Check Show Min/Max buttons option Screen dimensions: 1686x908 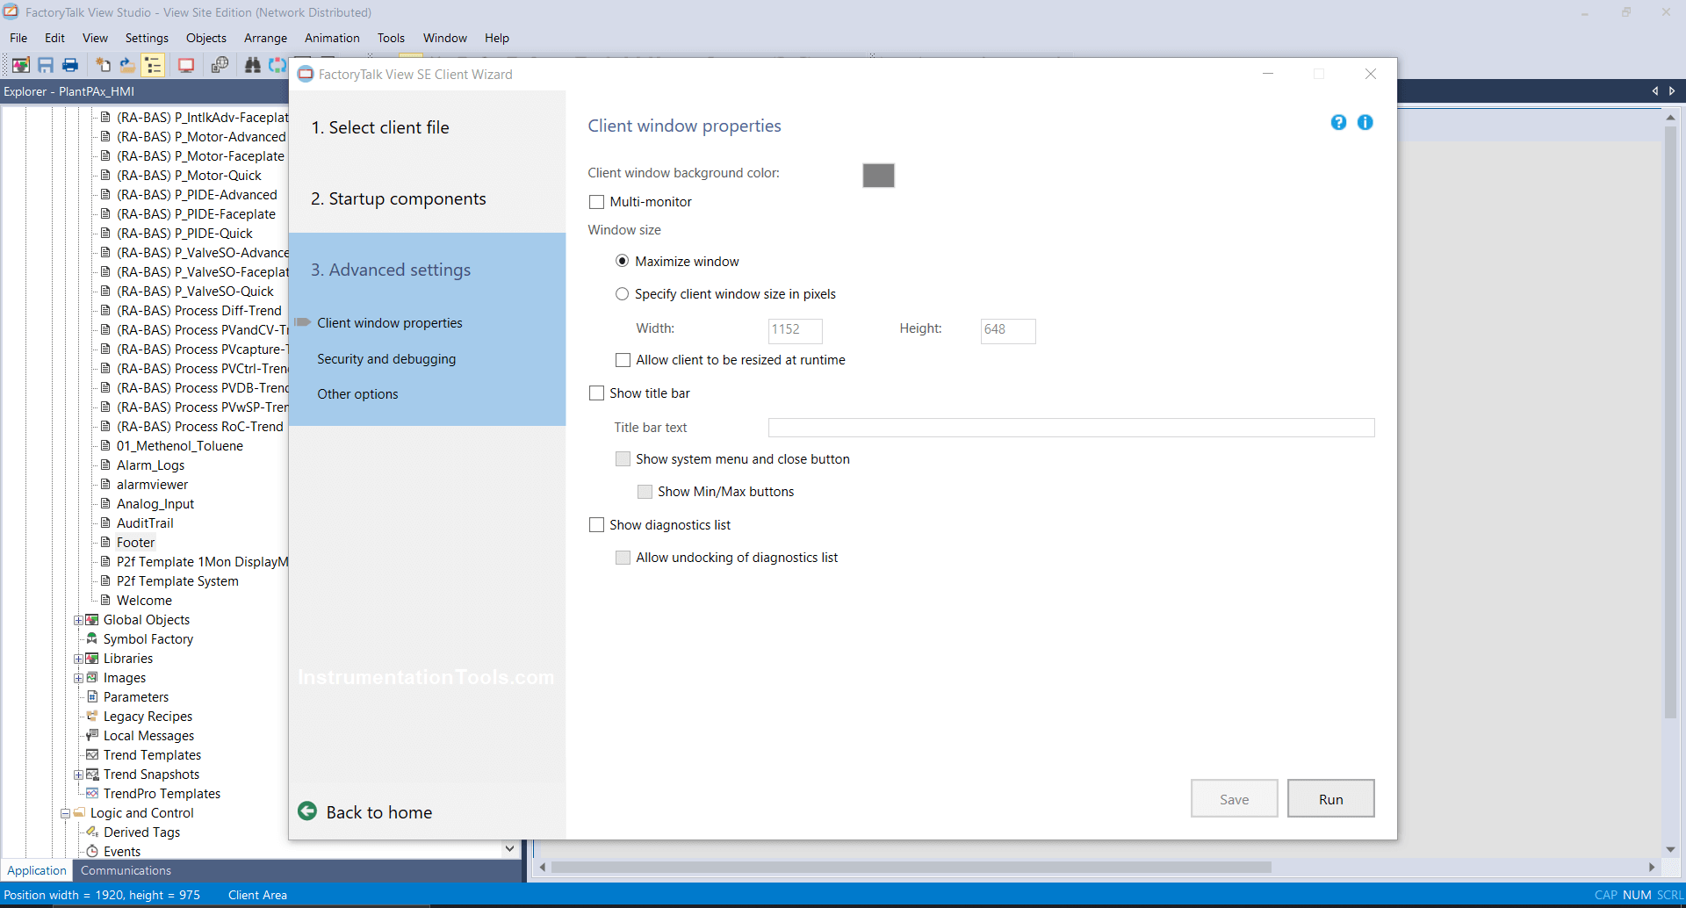click(x=645, y=492)
